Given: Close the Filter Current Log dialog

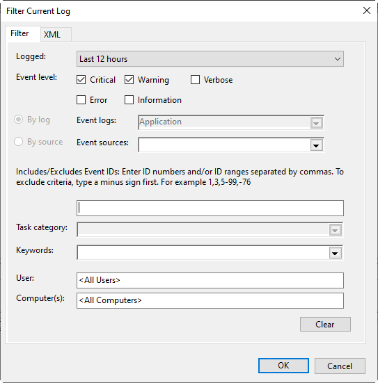Looking at the screenshot, I should click(366, 10).
